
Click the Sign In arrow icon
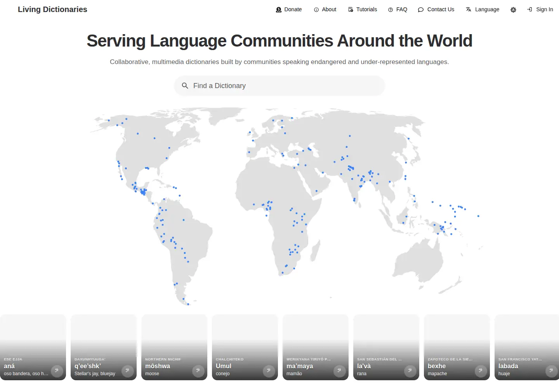tap(529, 10)
